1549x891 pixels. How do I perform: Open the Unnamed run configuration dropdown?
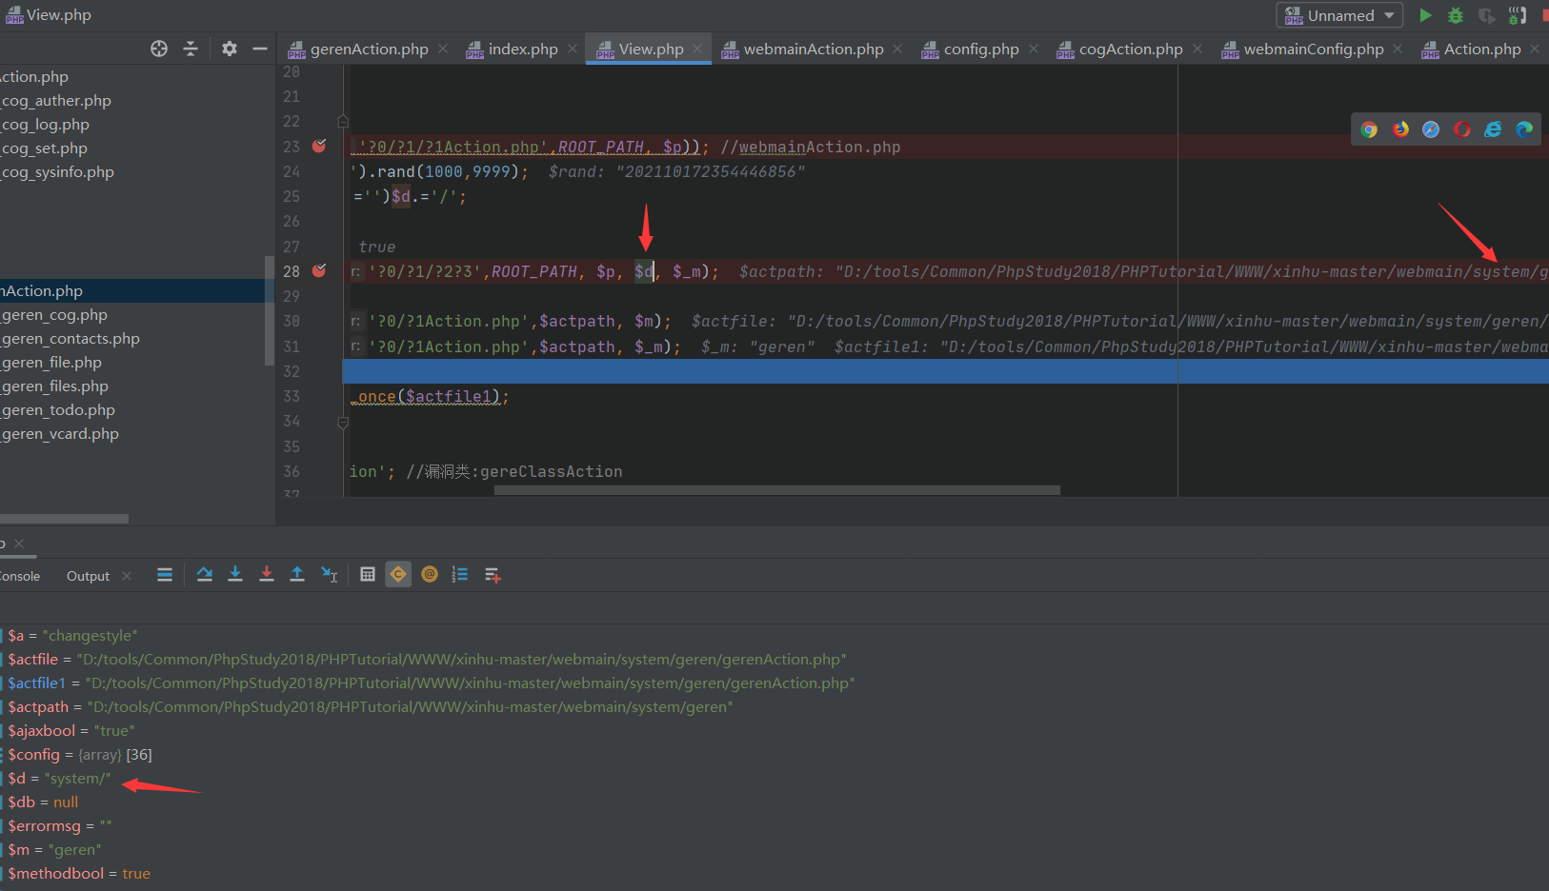1339,15
